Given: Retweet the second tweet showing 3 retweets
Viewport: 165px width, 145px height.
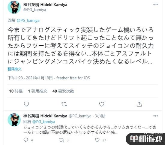Looking at the screenshot, I should (61, 140).
